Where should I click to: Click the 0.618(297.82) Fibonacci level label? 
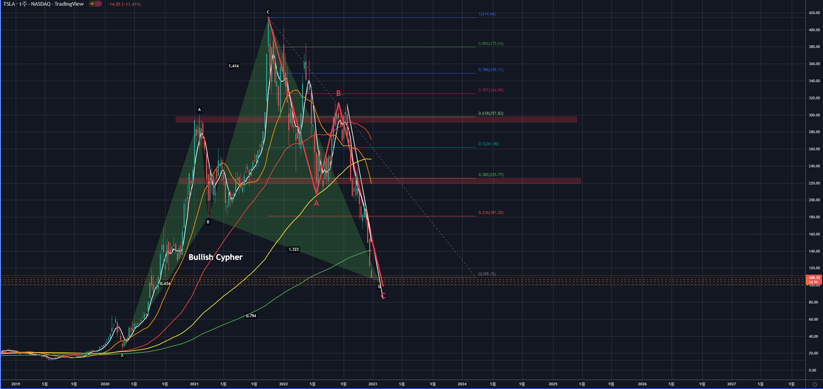(x=491, y=113)
